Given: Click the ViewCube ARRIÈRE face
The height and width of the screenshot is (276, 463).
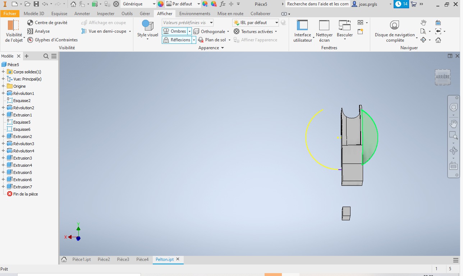Looking at the screenshot, I should (443, 77).
